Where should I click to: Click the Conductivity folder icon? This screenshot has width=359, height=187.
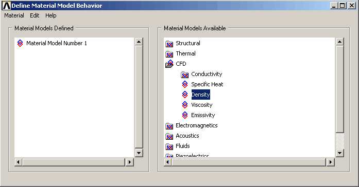(184, 74)
